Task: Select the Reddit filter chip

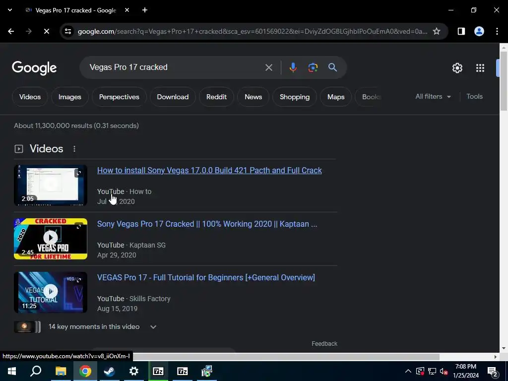Action: (x=216, y=97)
